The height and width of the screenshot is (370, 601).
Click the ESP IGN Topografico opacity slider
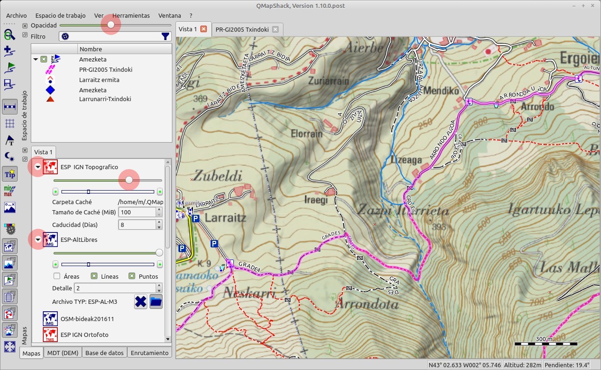click(x=129, y=180)
